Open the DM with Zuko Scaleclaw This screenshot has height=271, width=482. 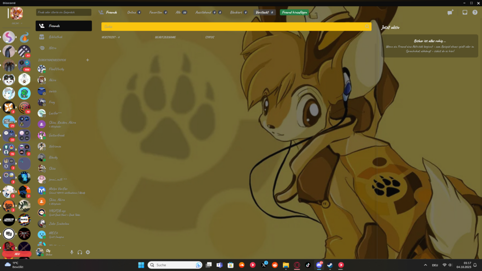[x=64, y=224]
